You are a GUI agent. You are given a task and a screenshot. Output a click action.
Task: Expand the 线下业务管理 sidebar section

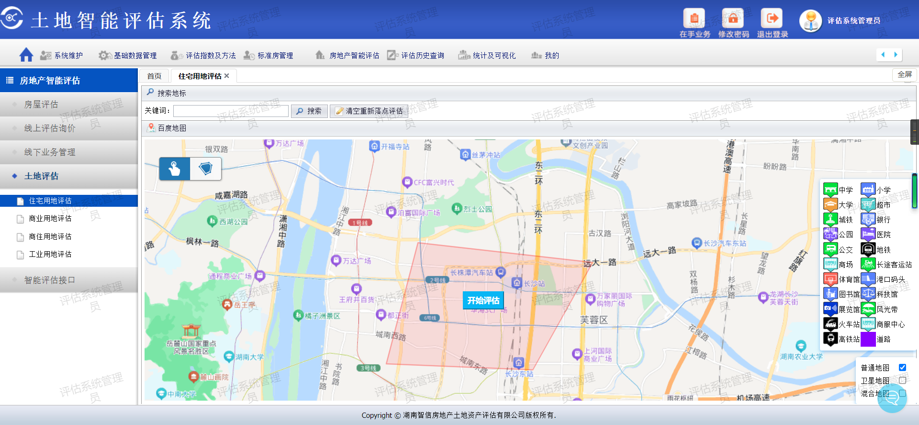(x=69, y=152)
